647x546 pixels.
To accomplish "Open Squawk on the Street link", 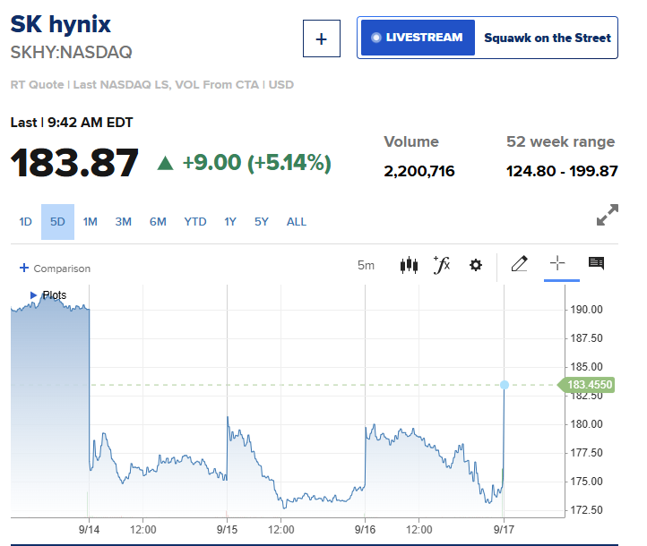I will pos(548,38).
